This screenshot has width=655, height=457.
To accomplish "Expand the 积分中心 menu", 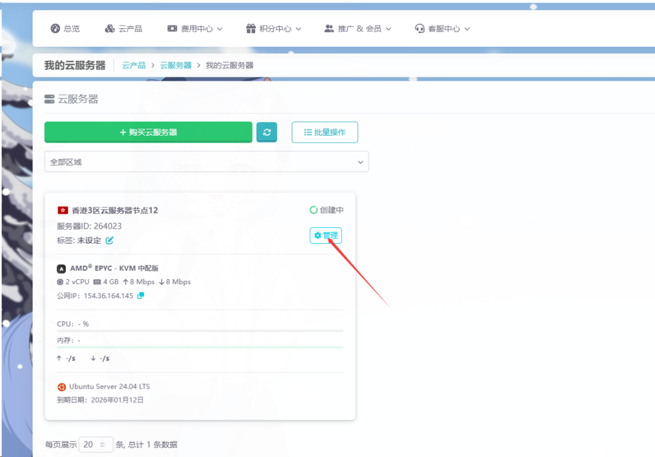I will coord(273,29).
